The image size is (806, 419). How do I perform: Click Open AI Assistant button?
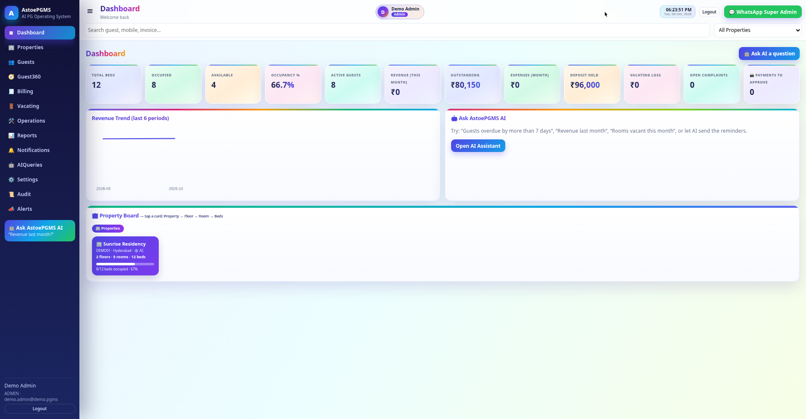click(x=478, y=146)
